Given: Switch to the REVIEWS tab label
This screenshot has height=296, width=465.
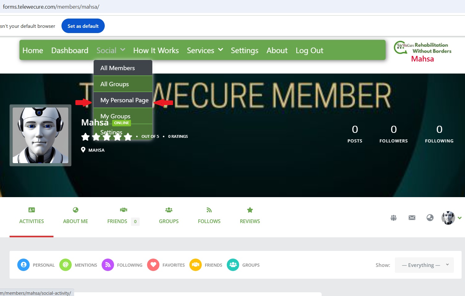Looking at the screenshot, I should point(250,221).
